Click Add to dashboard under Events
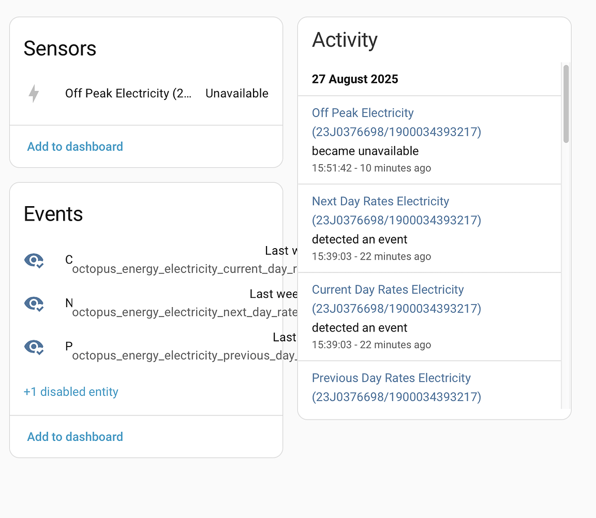 [74, 437]
